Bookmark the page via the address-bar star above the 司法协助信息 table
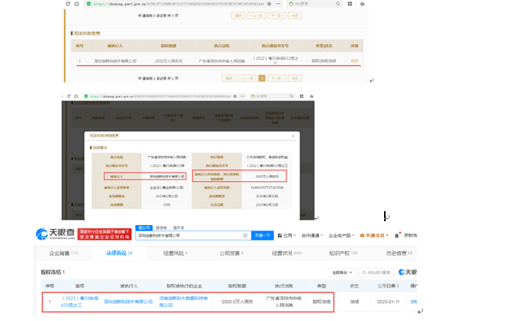Screen dimensions: 518x321 pos(269,4)
